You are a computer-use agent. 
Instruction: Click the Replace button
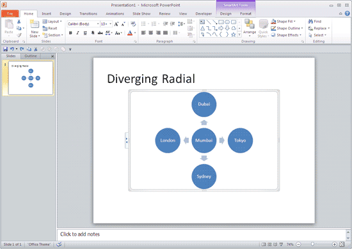tap(319, 28)
